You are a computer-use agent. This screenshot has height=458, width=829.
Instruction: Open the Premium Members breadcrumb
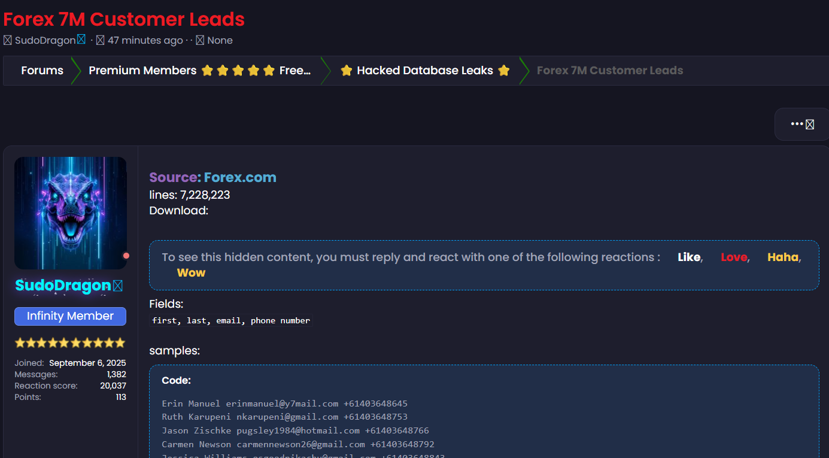pos(142,71)
